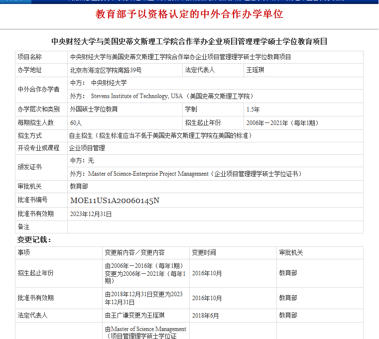Select address 北京市海淀区学院南路39号
The height and width of the screenshot is (339, 379).
[106, 70]
